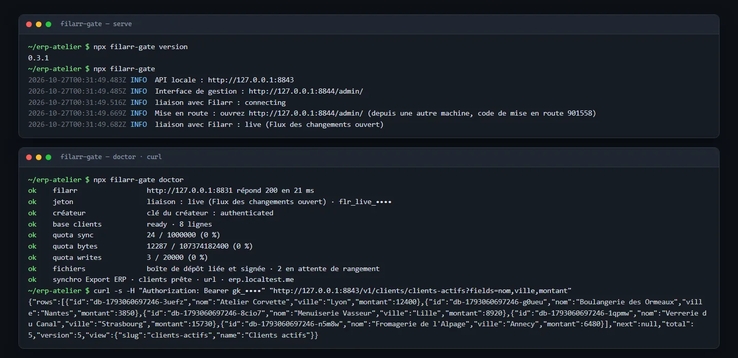Select value "3 / 20000 (0 %)"

tap(177, 257)
